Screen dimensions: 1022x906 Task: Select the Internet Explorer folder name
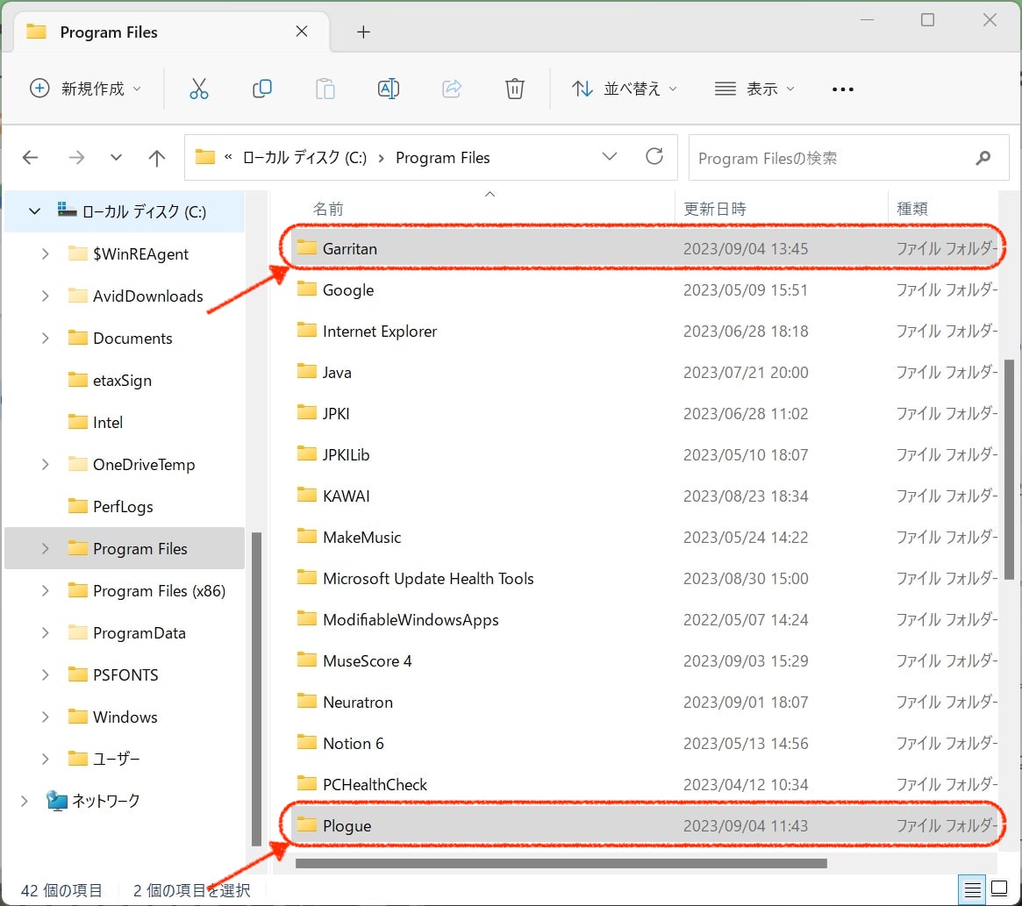pyautogui.click(x=379, y=332)
